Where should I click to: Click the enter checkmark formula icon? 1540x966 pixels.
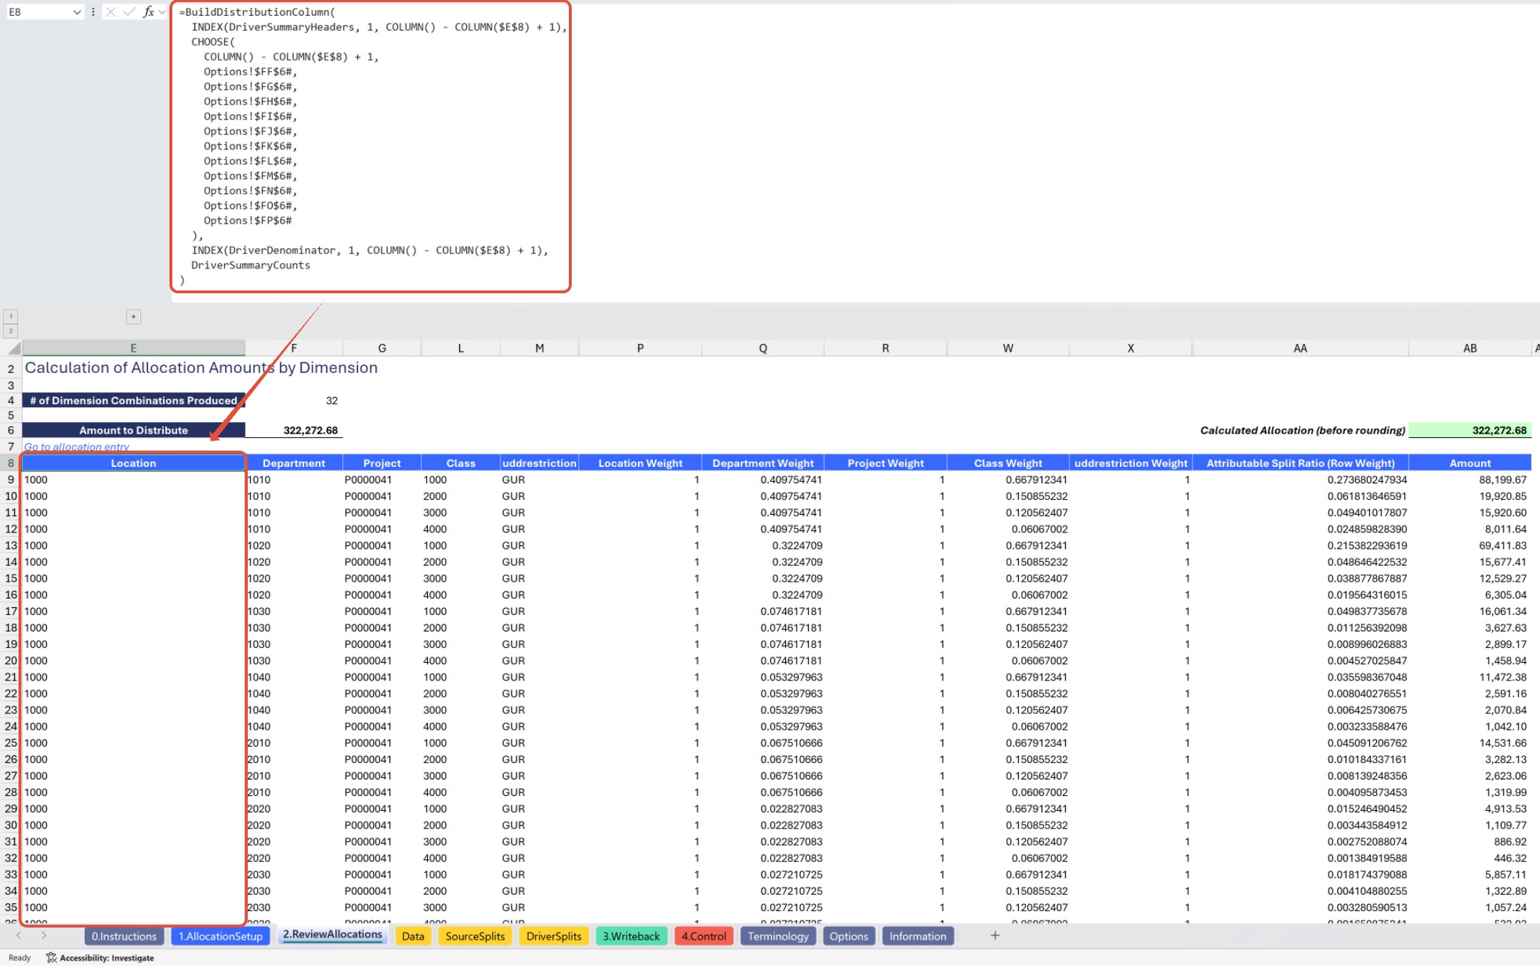(129, 11)
